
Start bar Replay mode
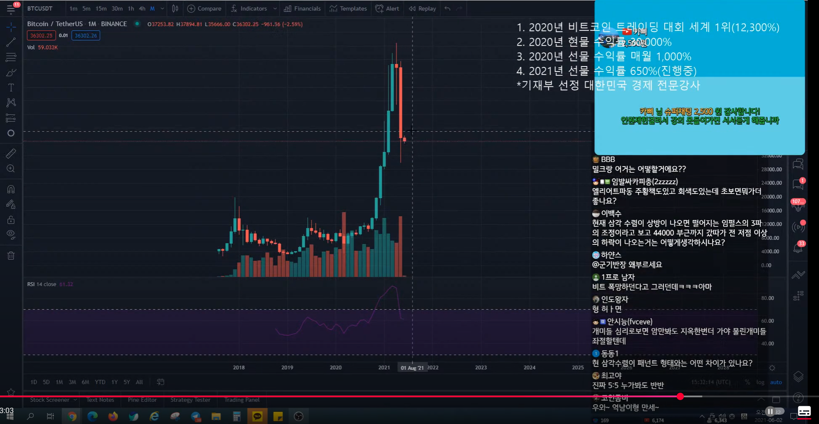422,9
